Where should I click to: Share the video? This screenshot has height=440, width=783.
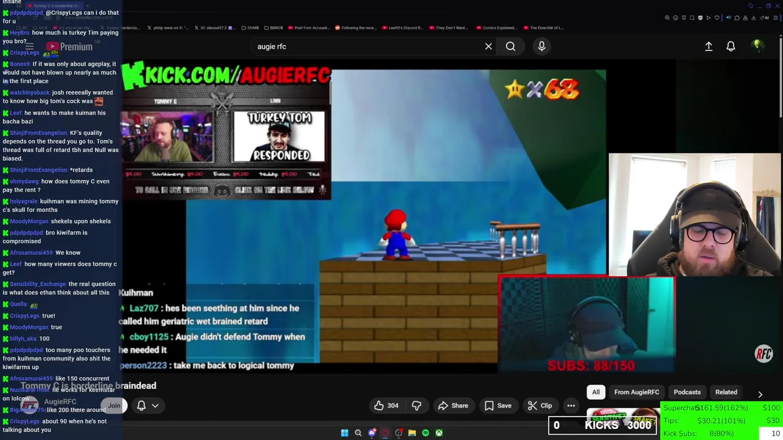(x=453, y=406)
